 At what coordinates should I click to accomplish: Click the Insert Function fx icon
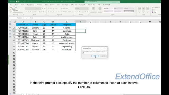pyautogui.click(x=30, y=18)
